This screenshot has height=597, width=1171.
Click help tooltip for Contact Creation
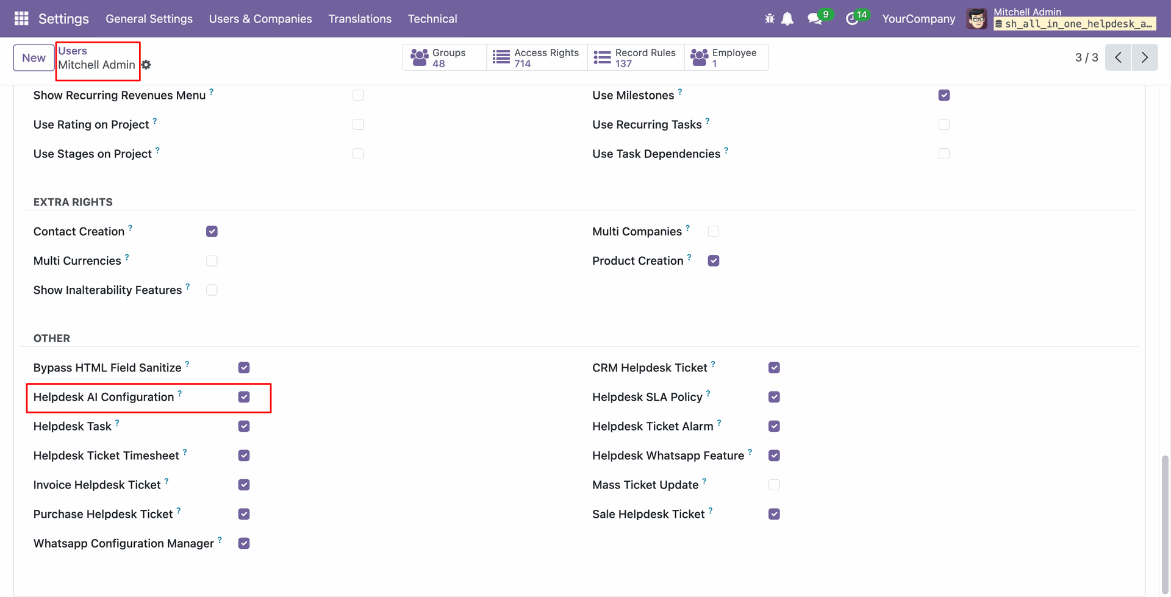point(130,227)
